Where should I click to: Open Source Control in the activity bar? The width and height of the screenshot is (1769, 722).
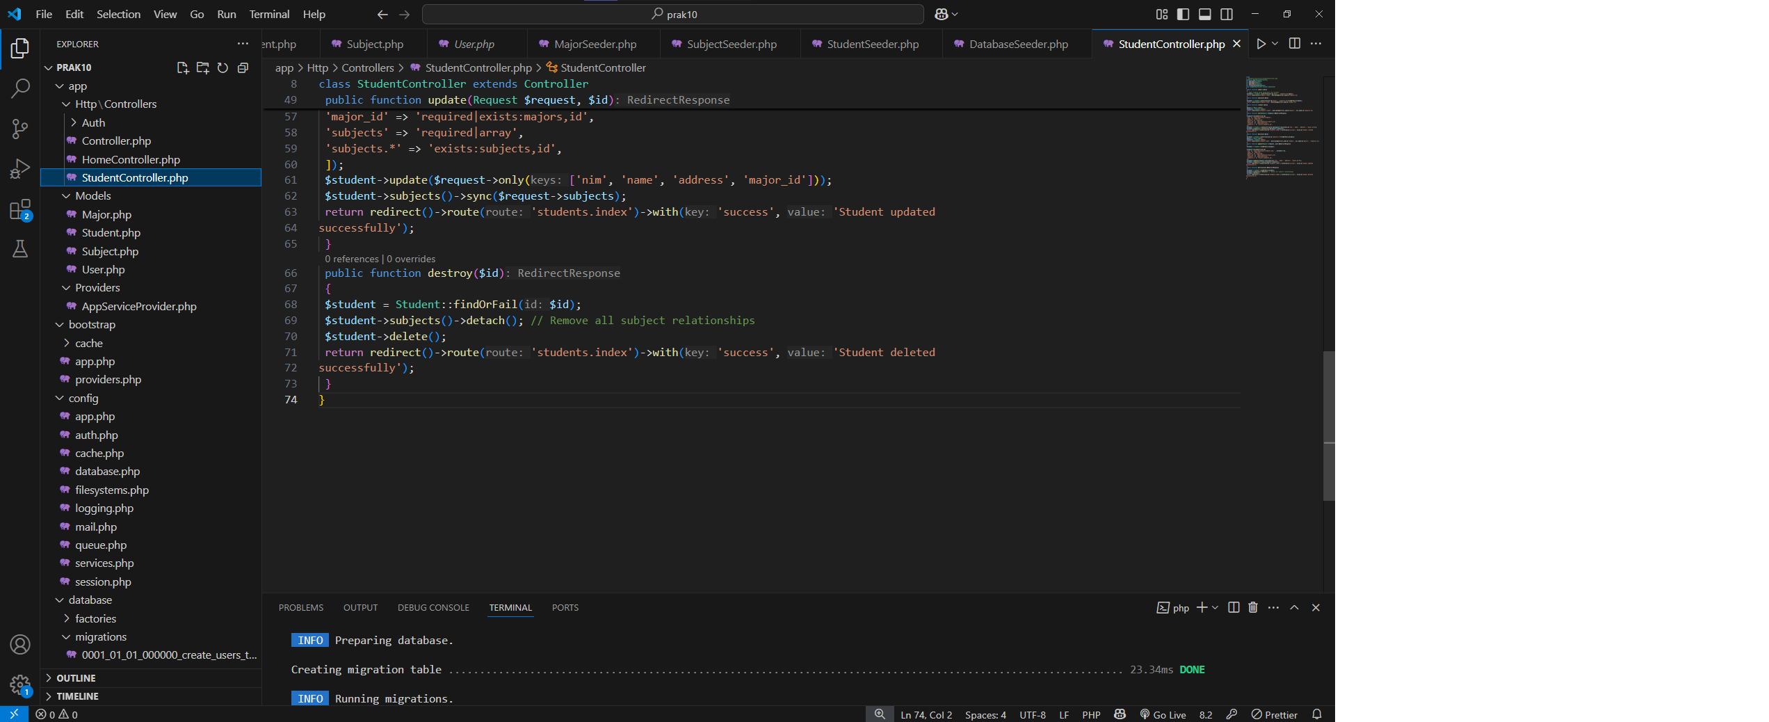[20, 129]
